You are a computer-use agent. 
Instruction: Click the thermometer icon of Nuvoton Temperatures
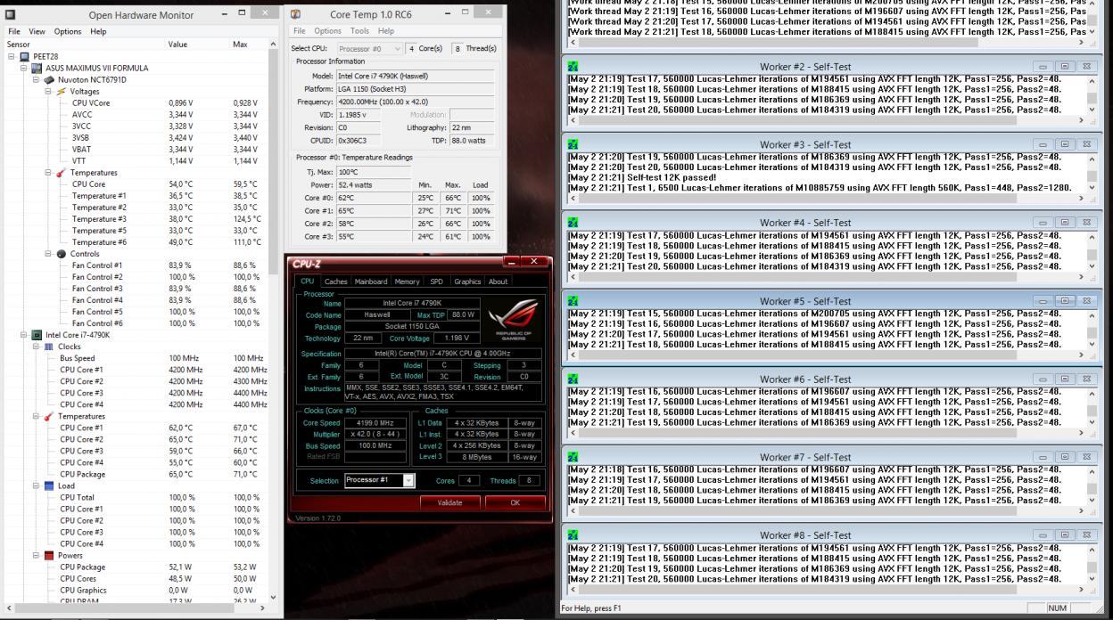point(61,173)
